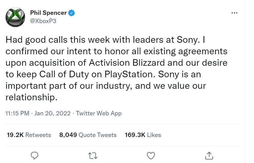Click 'Activision Blizzard' in the tweet text
Screen dimensions: 254x163
pos(127,63)
